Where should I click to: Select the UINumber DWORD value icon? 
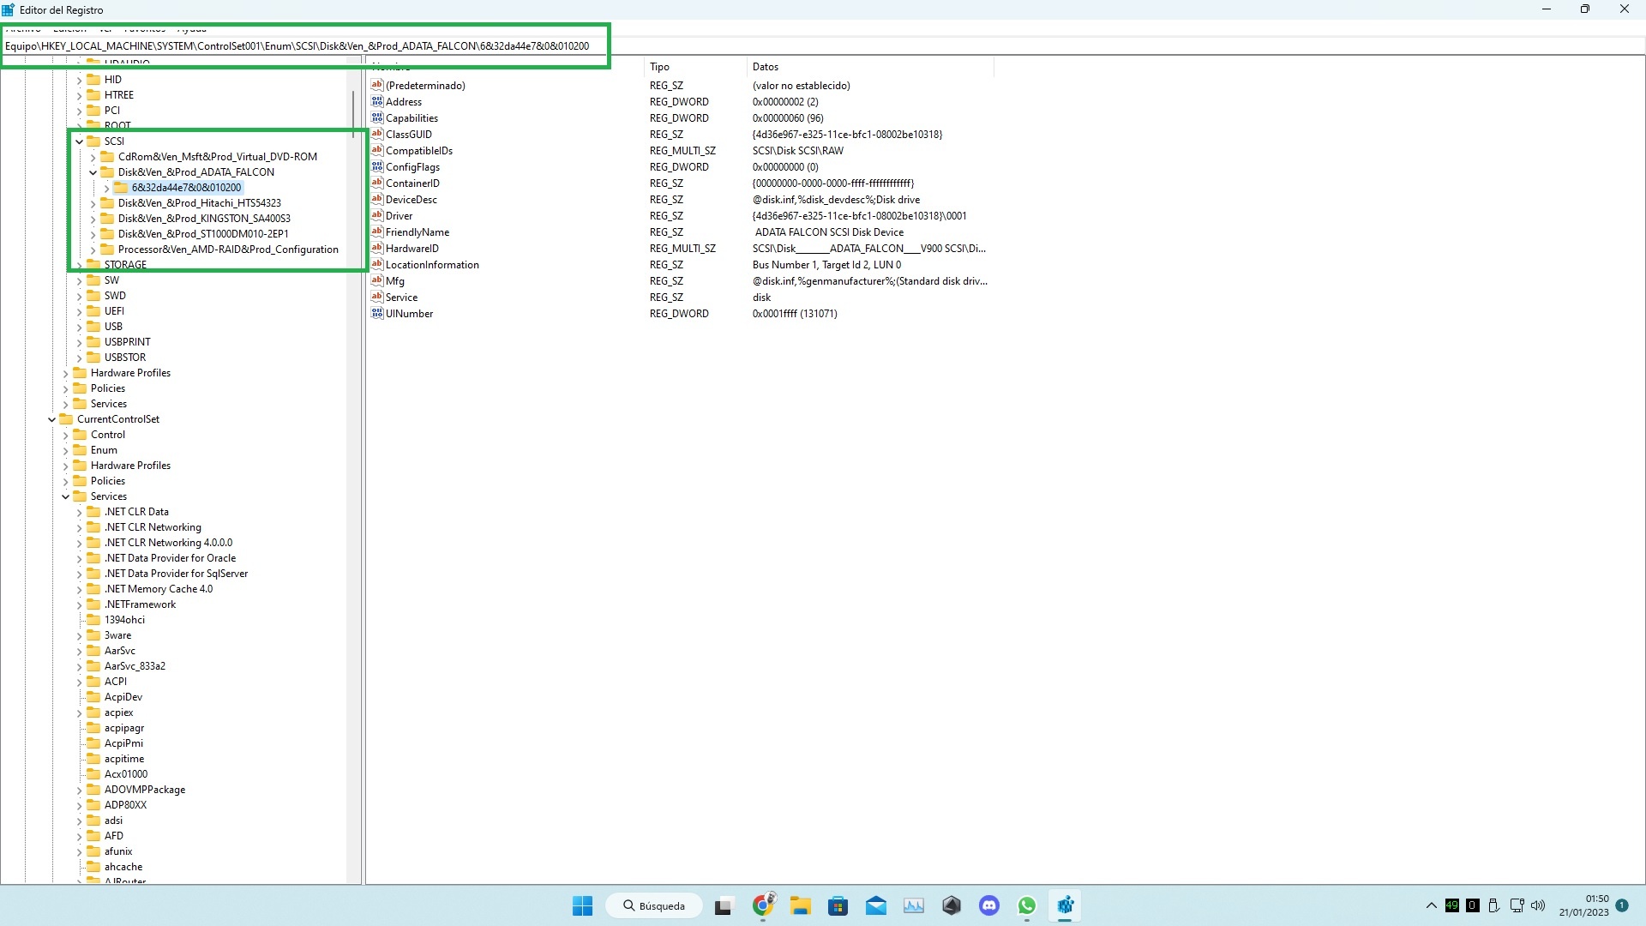376,313
